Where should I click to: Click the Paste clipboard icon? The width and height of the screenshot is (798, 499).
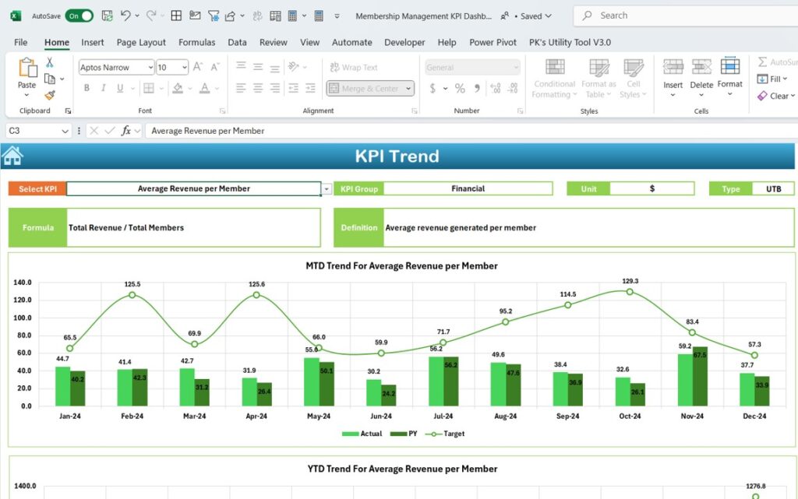click(27, 68)
